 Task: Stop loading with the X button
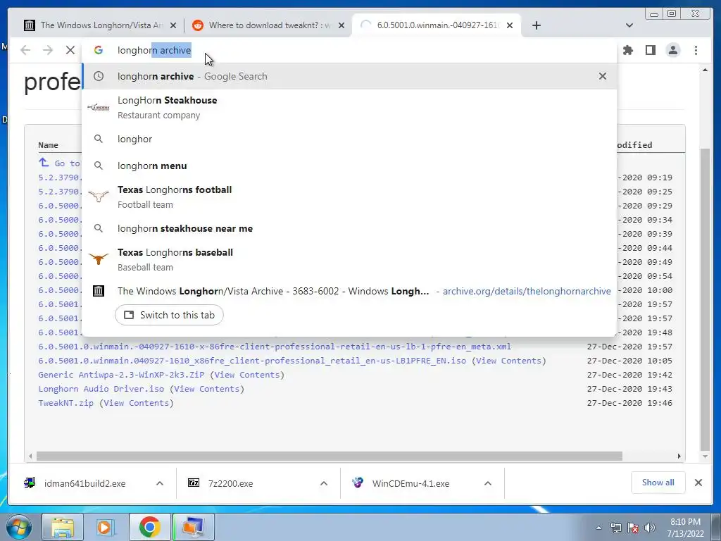pyautogui.click(x=70, y=50)
